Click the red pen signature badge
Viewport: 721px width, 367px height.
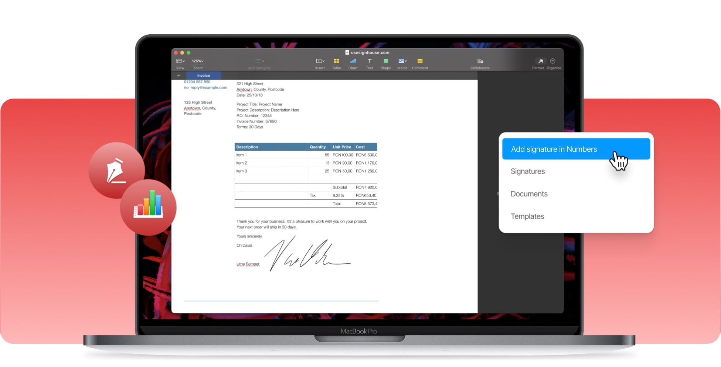coord(116,171)
